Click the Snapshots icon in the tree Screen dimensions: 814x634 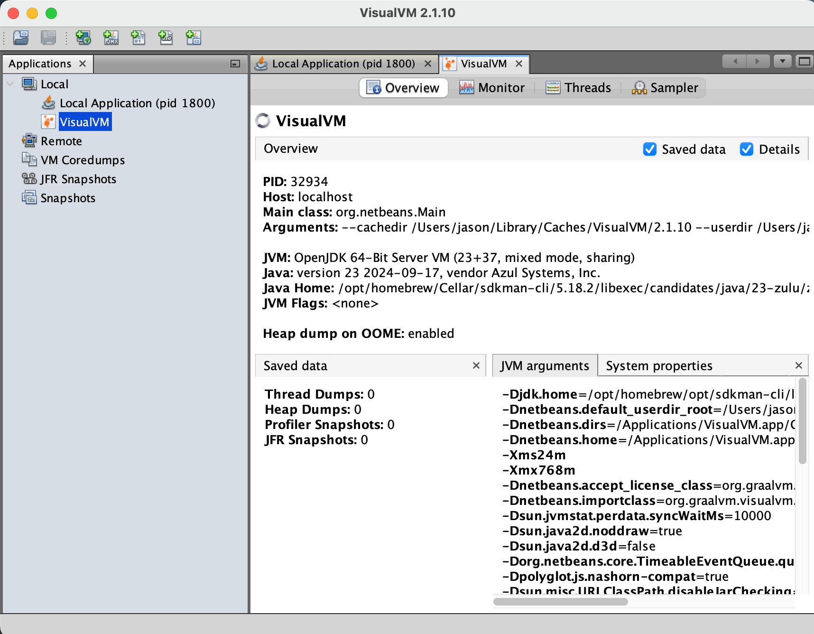(29, 198)
